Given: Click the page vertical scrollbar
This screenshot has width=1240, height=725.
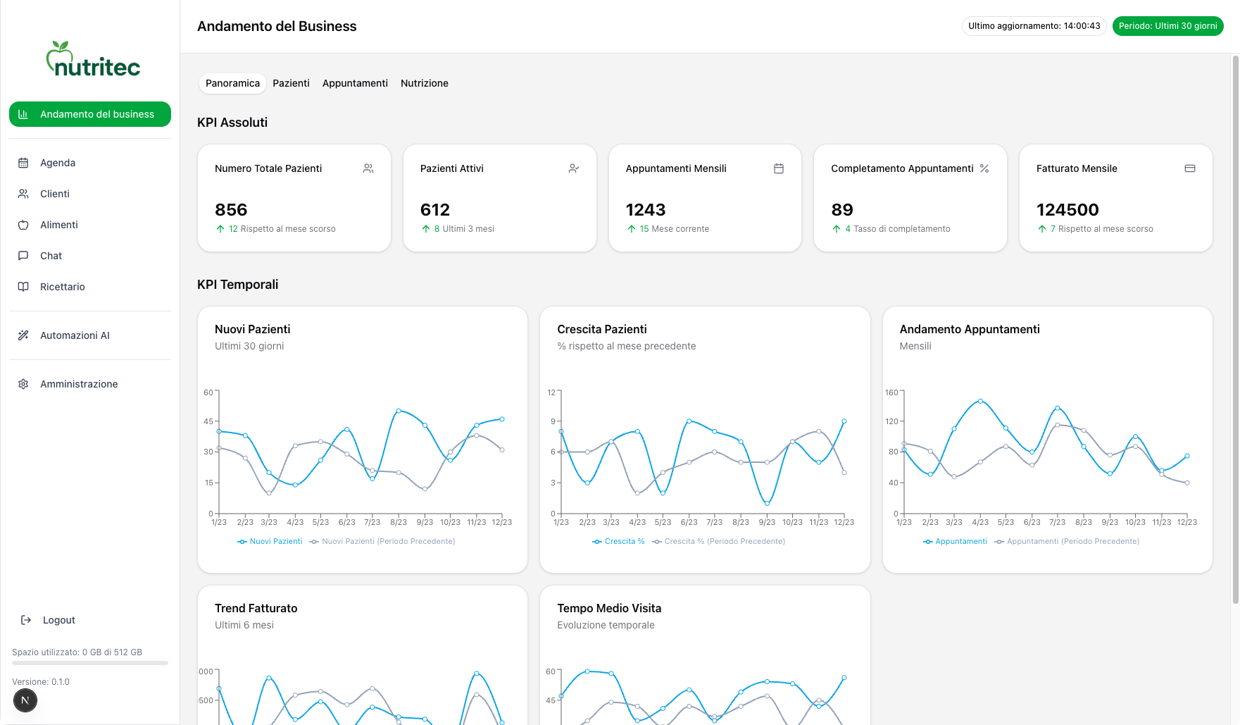Looking at the screenshot, I should pos(1235,330).
